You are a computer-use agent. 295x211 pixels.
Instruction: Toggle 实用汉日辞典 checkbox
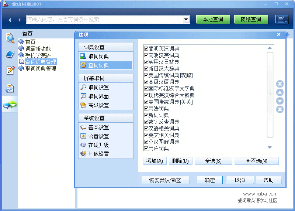pos(146,62)
